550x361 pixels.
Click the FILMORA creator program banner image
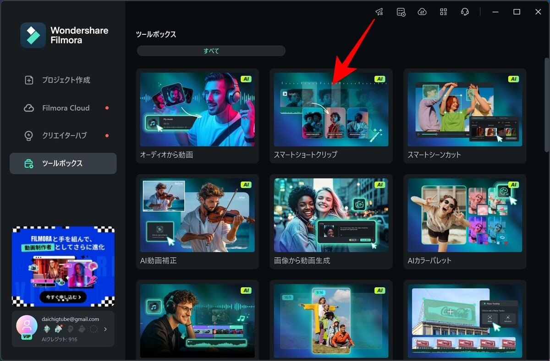click(63, 266)
